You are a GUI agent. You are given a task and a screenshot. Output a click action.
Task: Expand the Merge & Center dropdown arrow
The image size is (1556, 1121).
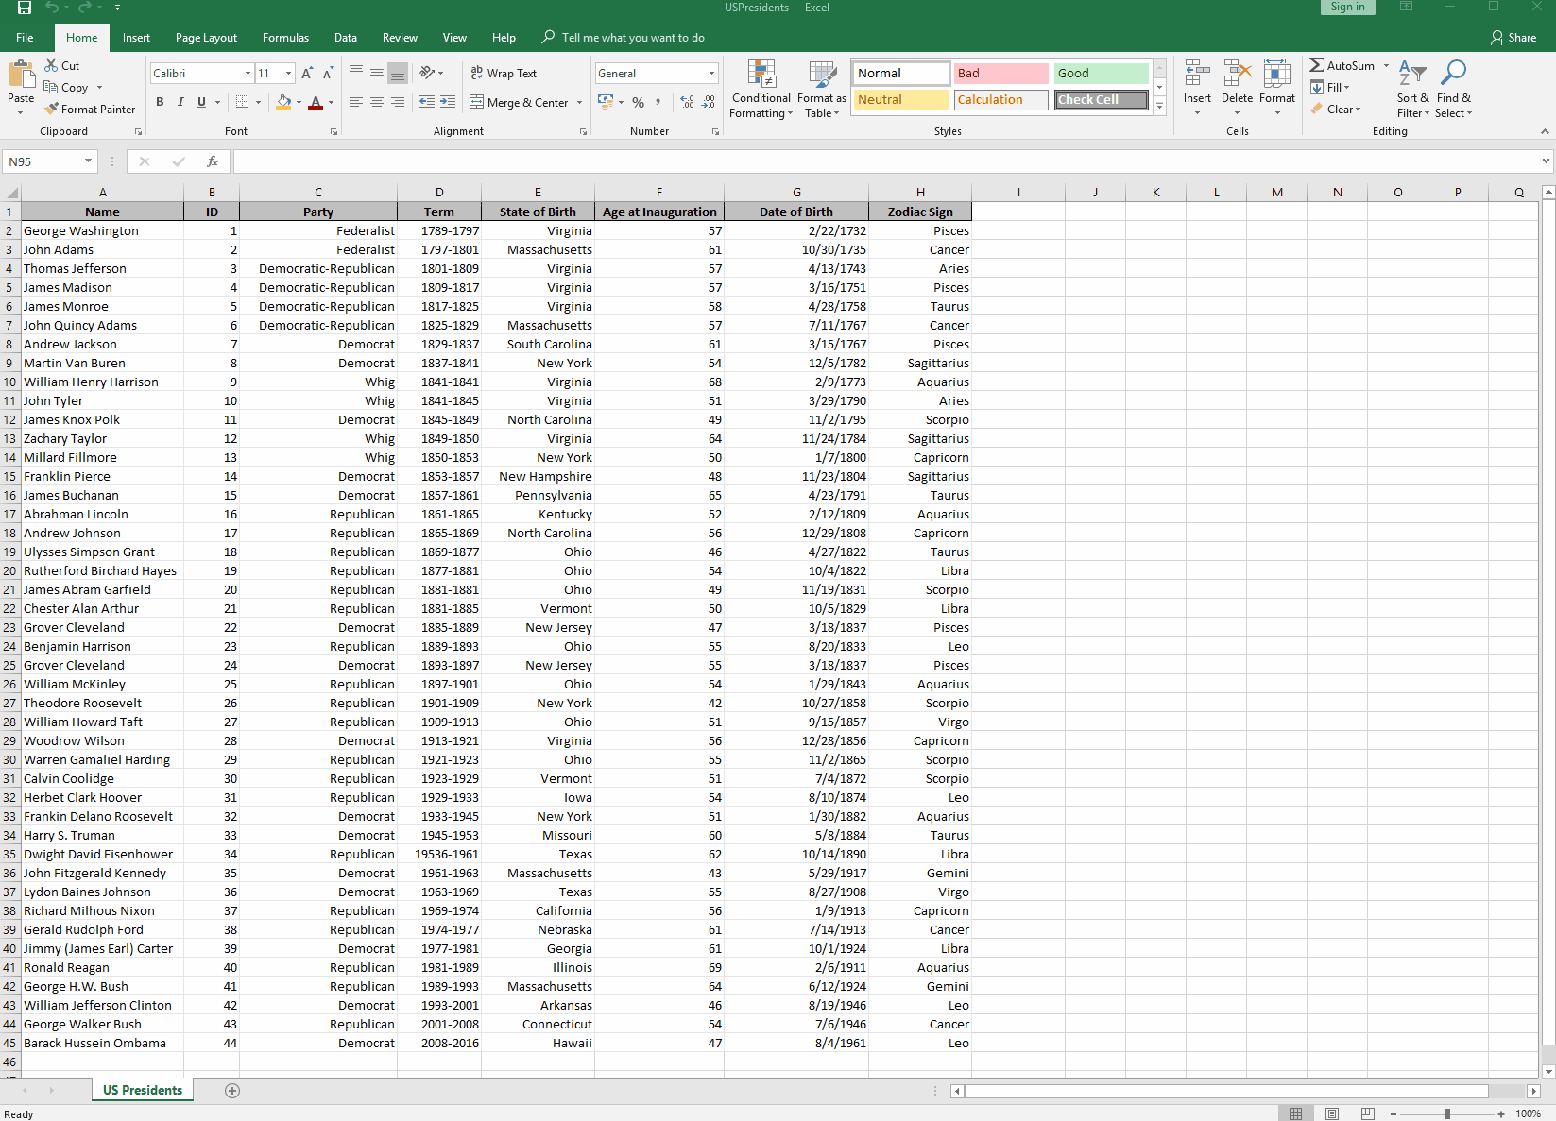pyautogui.click(x=579, y=102)
